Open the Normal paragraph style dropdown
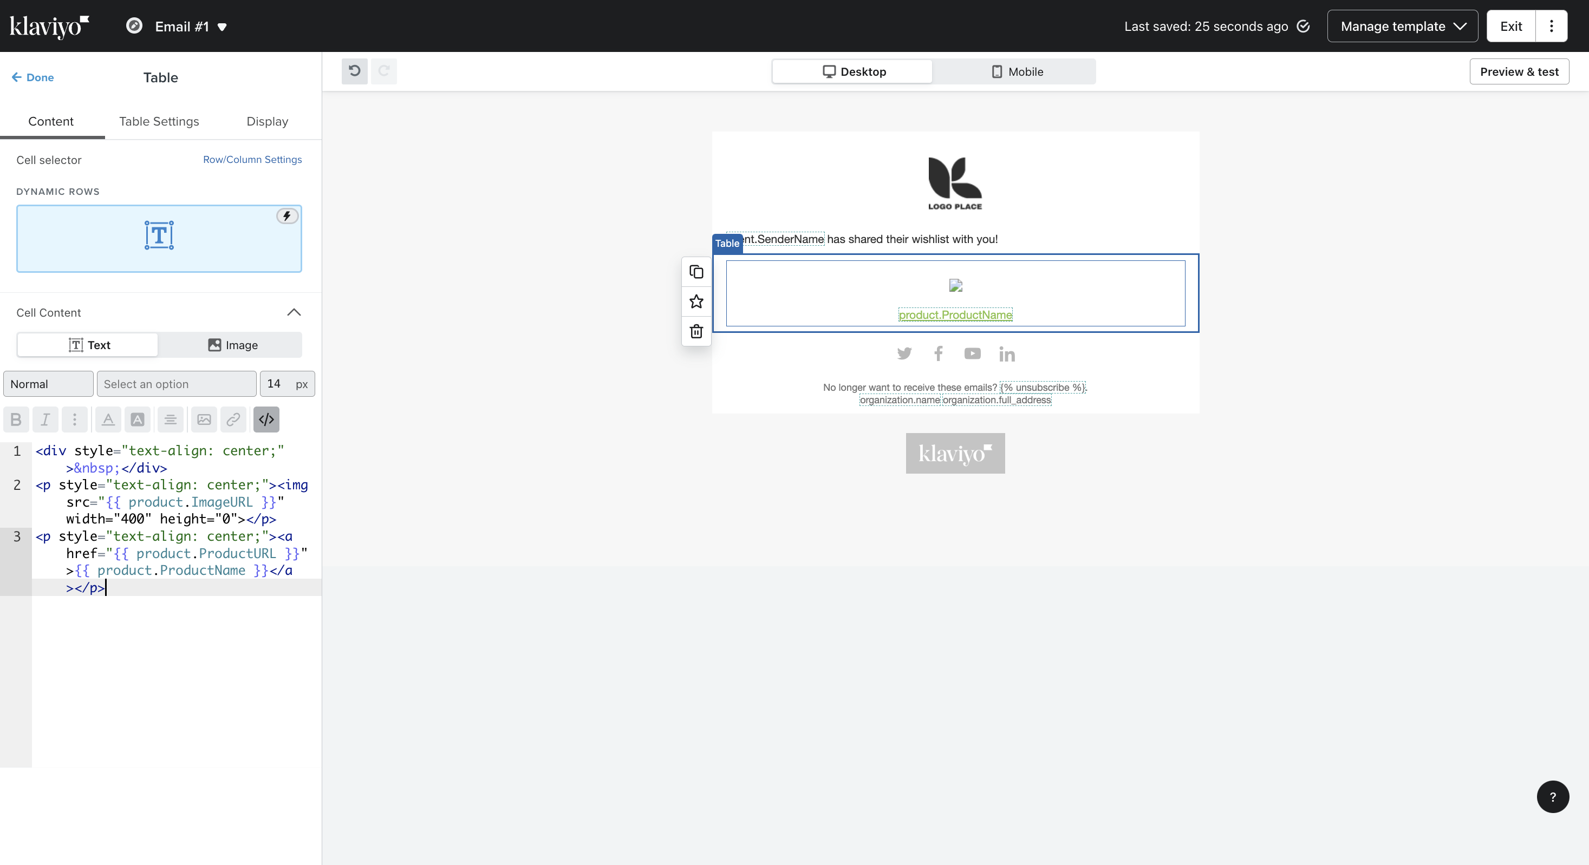The width and height of the screenshot is (1589, 865). pos(48,384)
